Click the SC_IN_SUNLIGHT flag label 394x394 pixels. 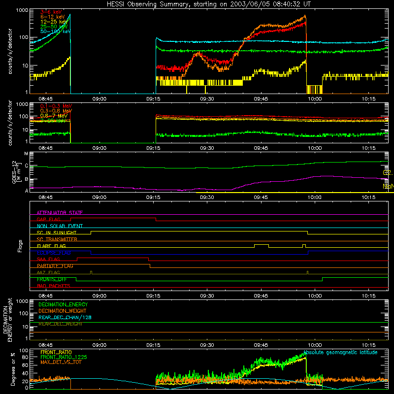coord(57,232)
